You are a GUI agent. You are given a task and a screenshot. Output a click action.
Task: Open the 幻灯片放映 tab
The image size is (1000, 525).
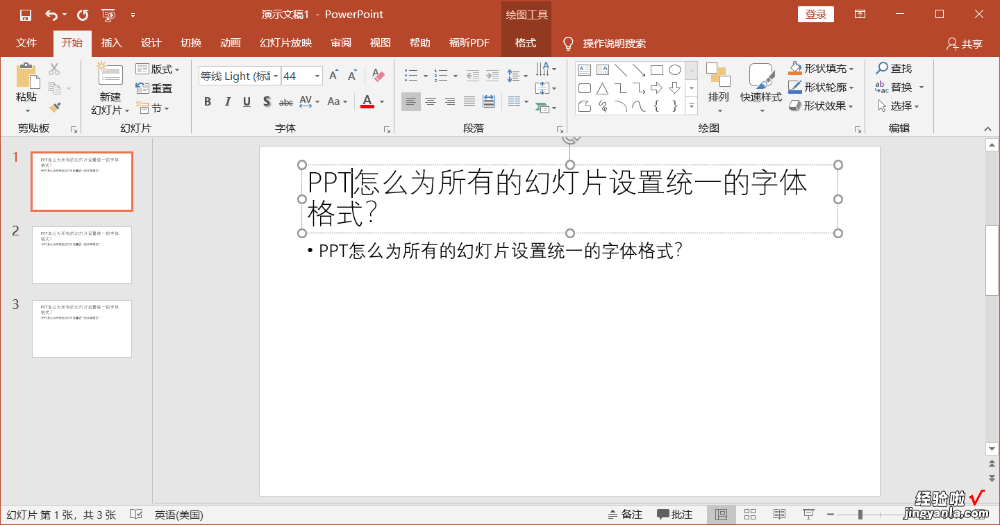coord(285,43)
